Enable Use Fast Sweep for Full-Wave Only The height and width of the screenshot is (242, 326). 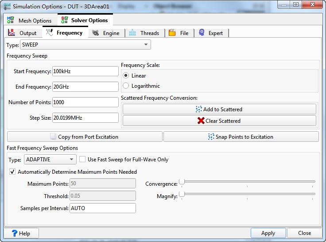(82, 160)
